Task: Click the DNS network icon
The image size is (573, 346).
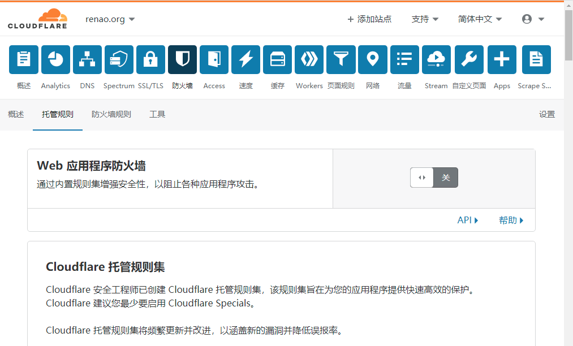Action: tap(87, 60)
